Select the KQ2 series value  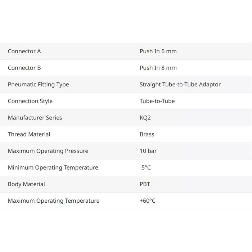pos(145,117)
